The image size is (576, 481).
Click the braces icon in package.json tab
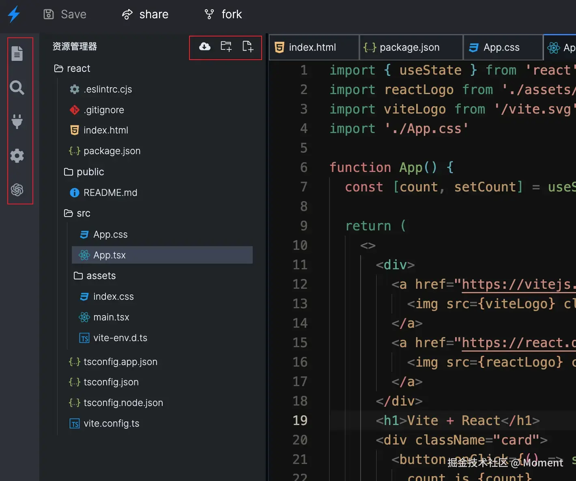(x=370, y=47)
